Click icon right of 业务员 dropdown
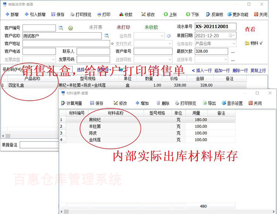This screenshot has width=277, height=214. 169,36
